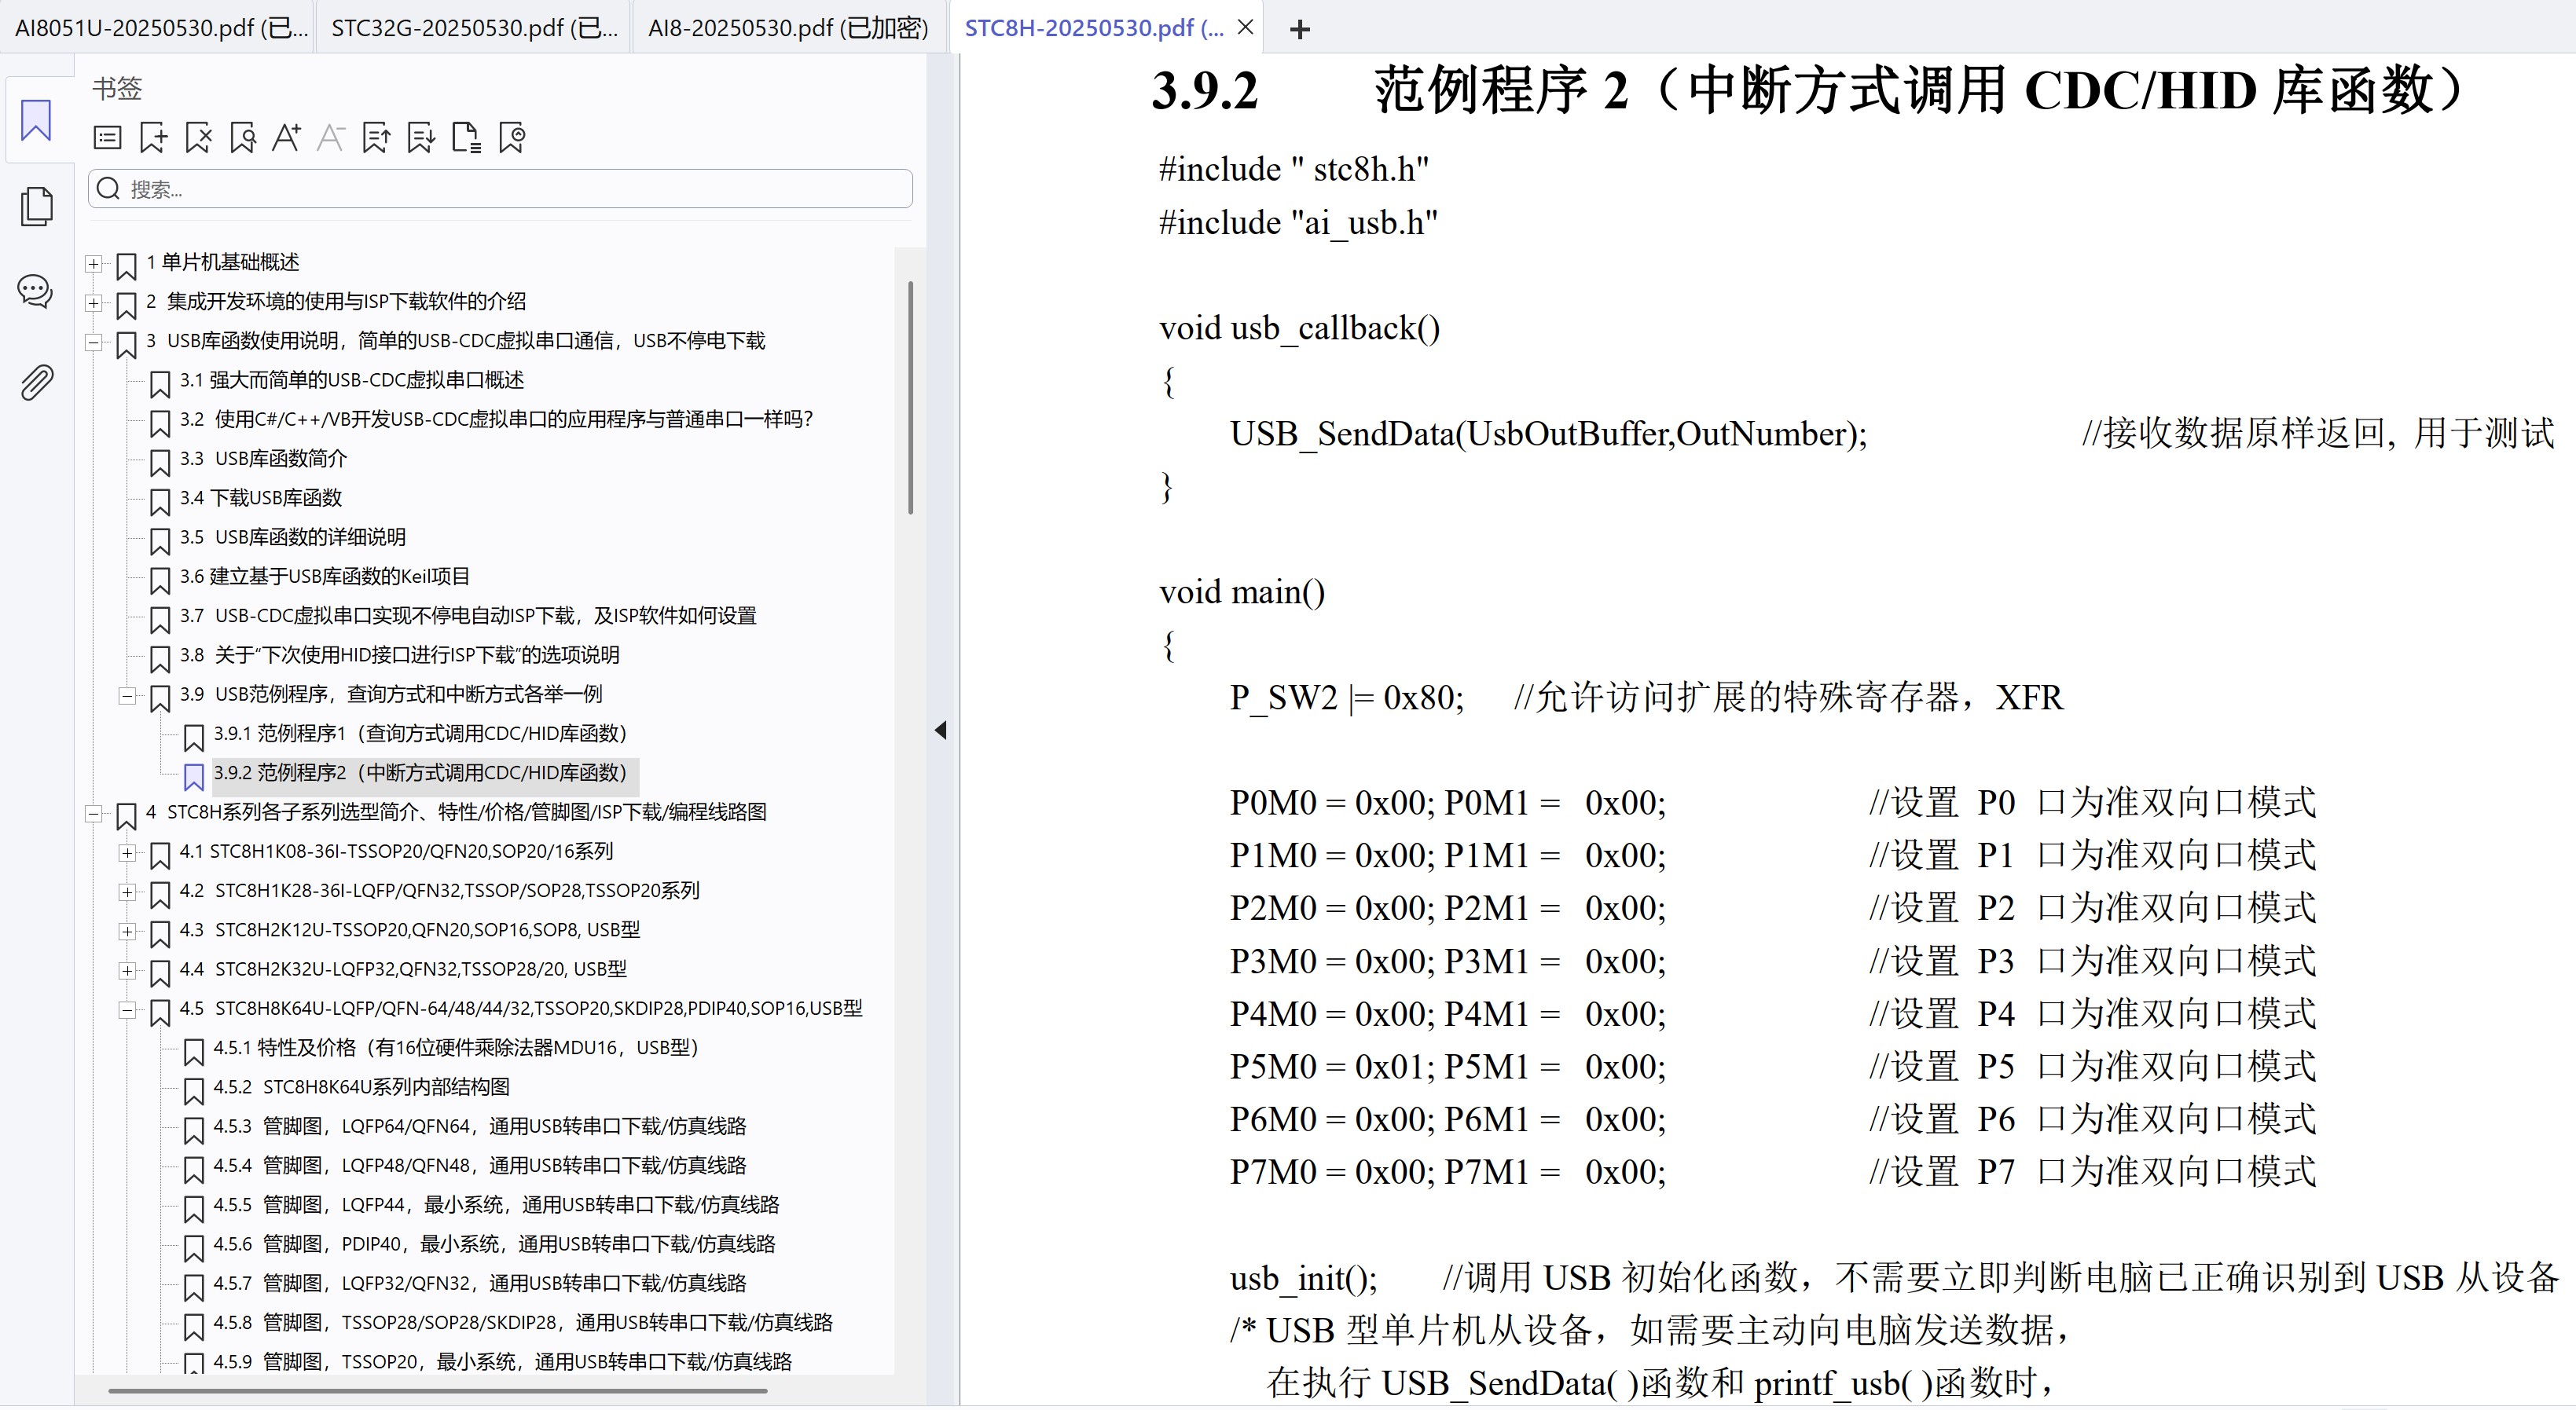This screenshot has height=1410, width=2576.
Task: Collapse section 4.5 STC8H8K64U bookmark
Action: tap(127, 1009)
